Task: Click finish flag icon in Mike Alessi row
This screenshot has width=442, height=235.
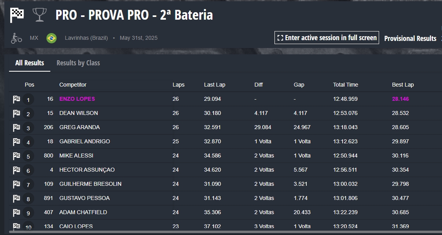Action: point(17,156)
